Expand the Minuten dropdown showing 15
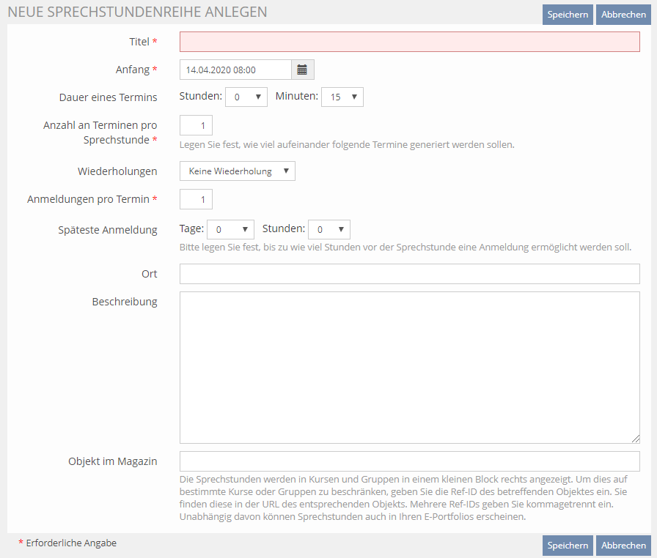657x558 pixels. 342,97
